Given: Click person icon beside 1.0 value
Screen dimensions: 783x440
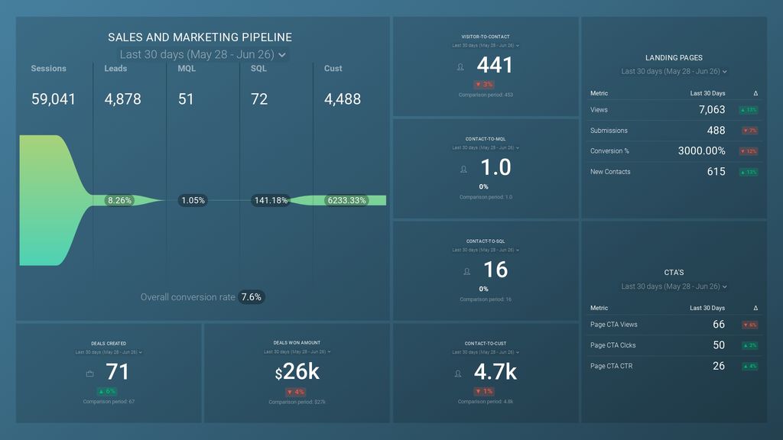Looking at the screenshot, I should (x=463, y=170).
